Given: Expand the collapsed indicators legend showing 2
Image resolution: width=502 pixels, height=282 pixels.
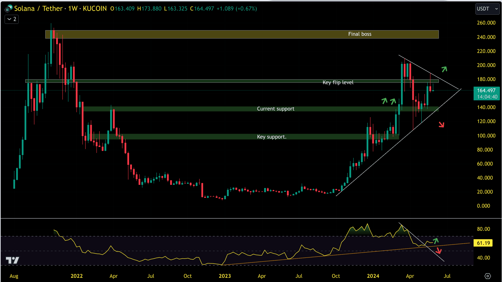Looking at the screenshot, I should tap(12, 19).
